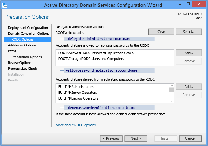Viewport: 208px width, 146px height.
Task: Cancel the configuration wizard
Action: tap(190, 138)
